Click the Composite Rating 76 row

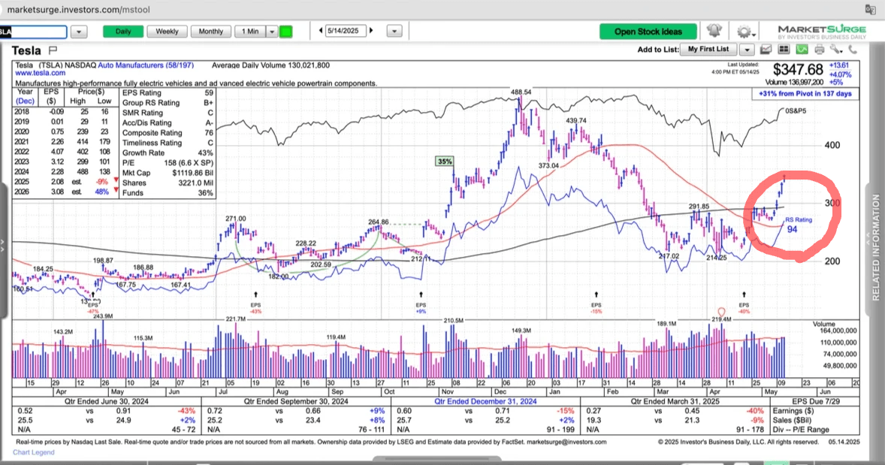(x=168, y=133)
